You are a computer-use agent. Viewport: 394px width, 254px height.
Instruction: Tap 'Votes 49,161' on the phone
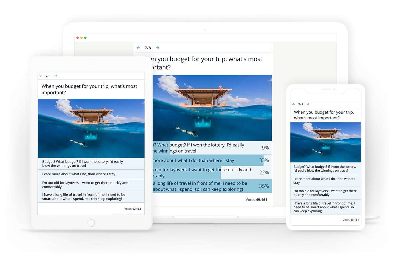(x=350, y=220)
